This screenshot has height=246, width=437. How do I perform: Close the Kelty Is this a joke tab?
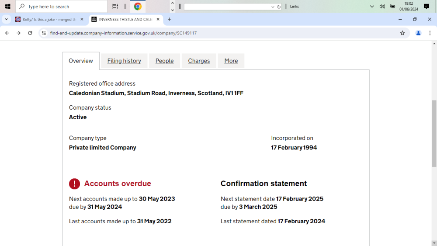point(82,19)
